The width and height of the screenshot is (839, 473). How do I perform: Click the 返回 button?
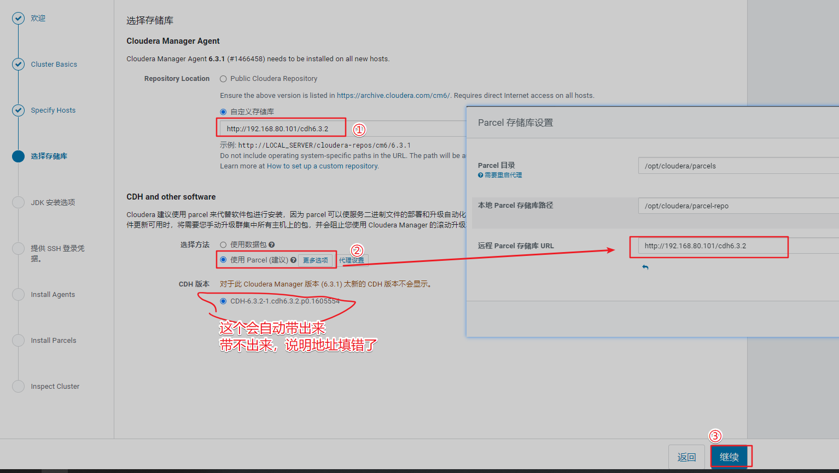tap(686, 457)
